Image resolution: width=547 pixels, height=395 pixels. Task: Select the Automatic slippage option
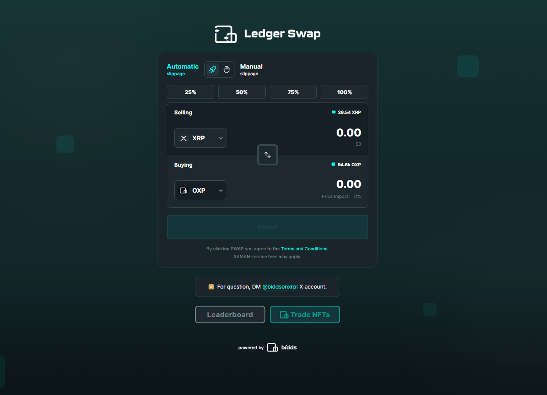tap(183, 69)
